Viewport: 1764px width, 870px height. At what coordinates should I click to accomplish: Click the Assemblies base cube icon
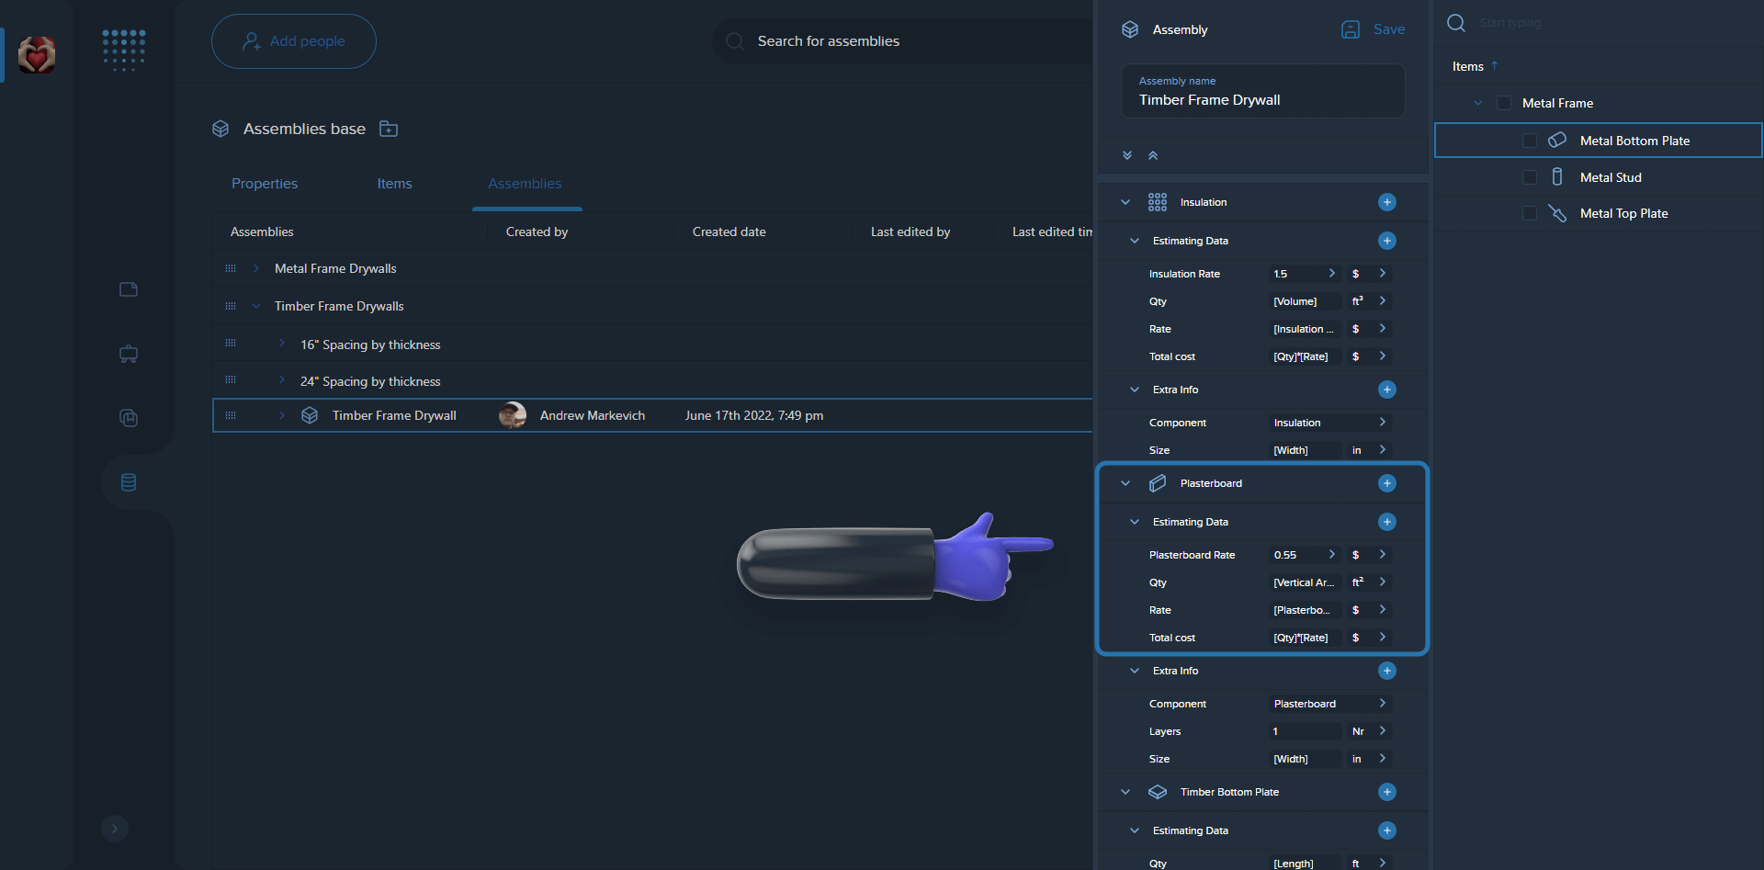(220, 129)
